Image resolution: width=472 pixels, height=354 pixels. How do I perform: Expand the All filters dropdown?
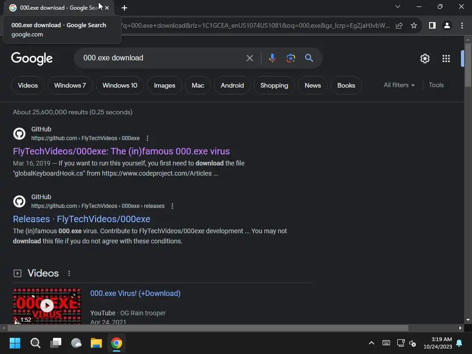tap(399, 85)
